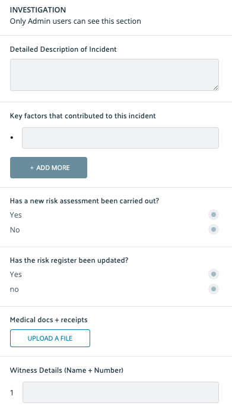This screenshot has height=409, width=232.
Task: Click the INVESTIGATION section heading
Action: pyautogui.click(x=38, y=10)
